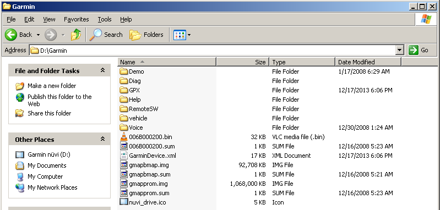Select the nuvi_drive.ico file icon
440x210 pixels.
coord(124,202)
